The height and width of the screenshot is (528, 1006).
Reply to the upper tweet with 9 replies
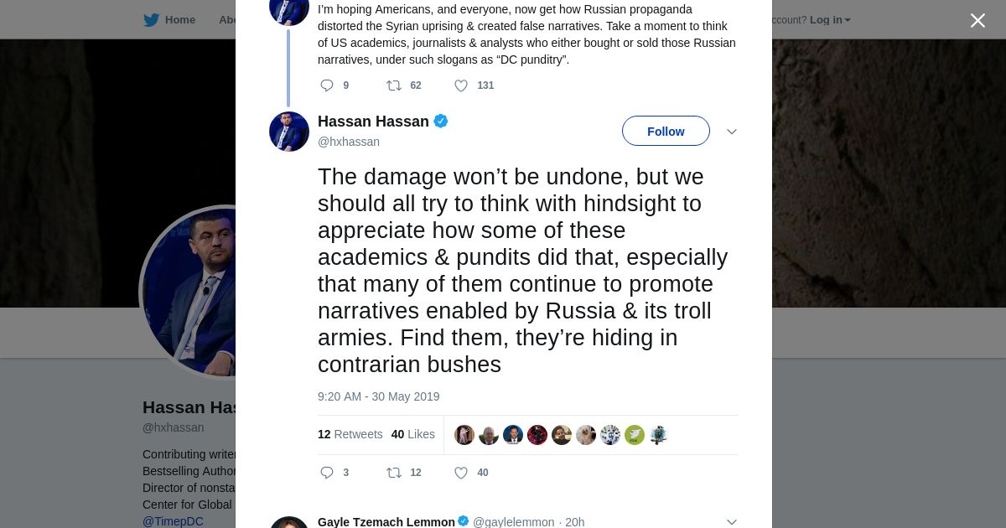click(x=327, y=85)
